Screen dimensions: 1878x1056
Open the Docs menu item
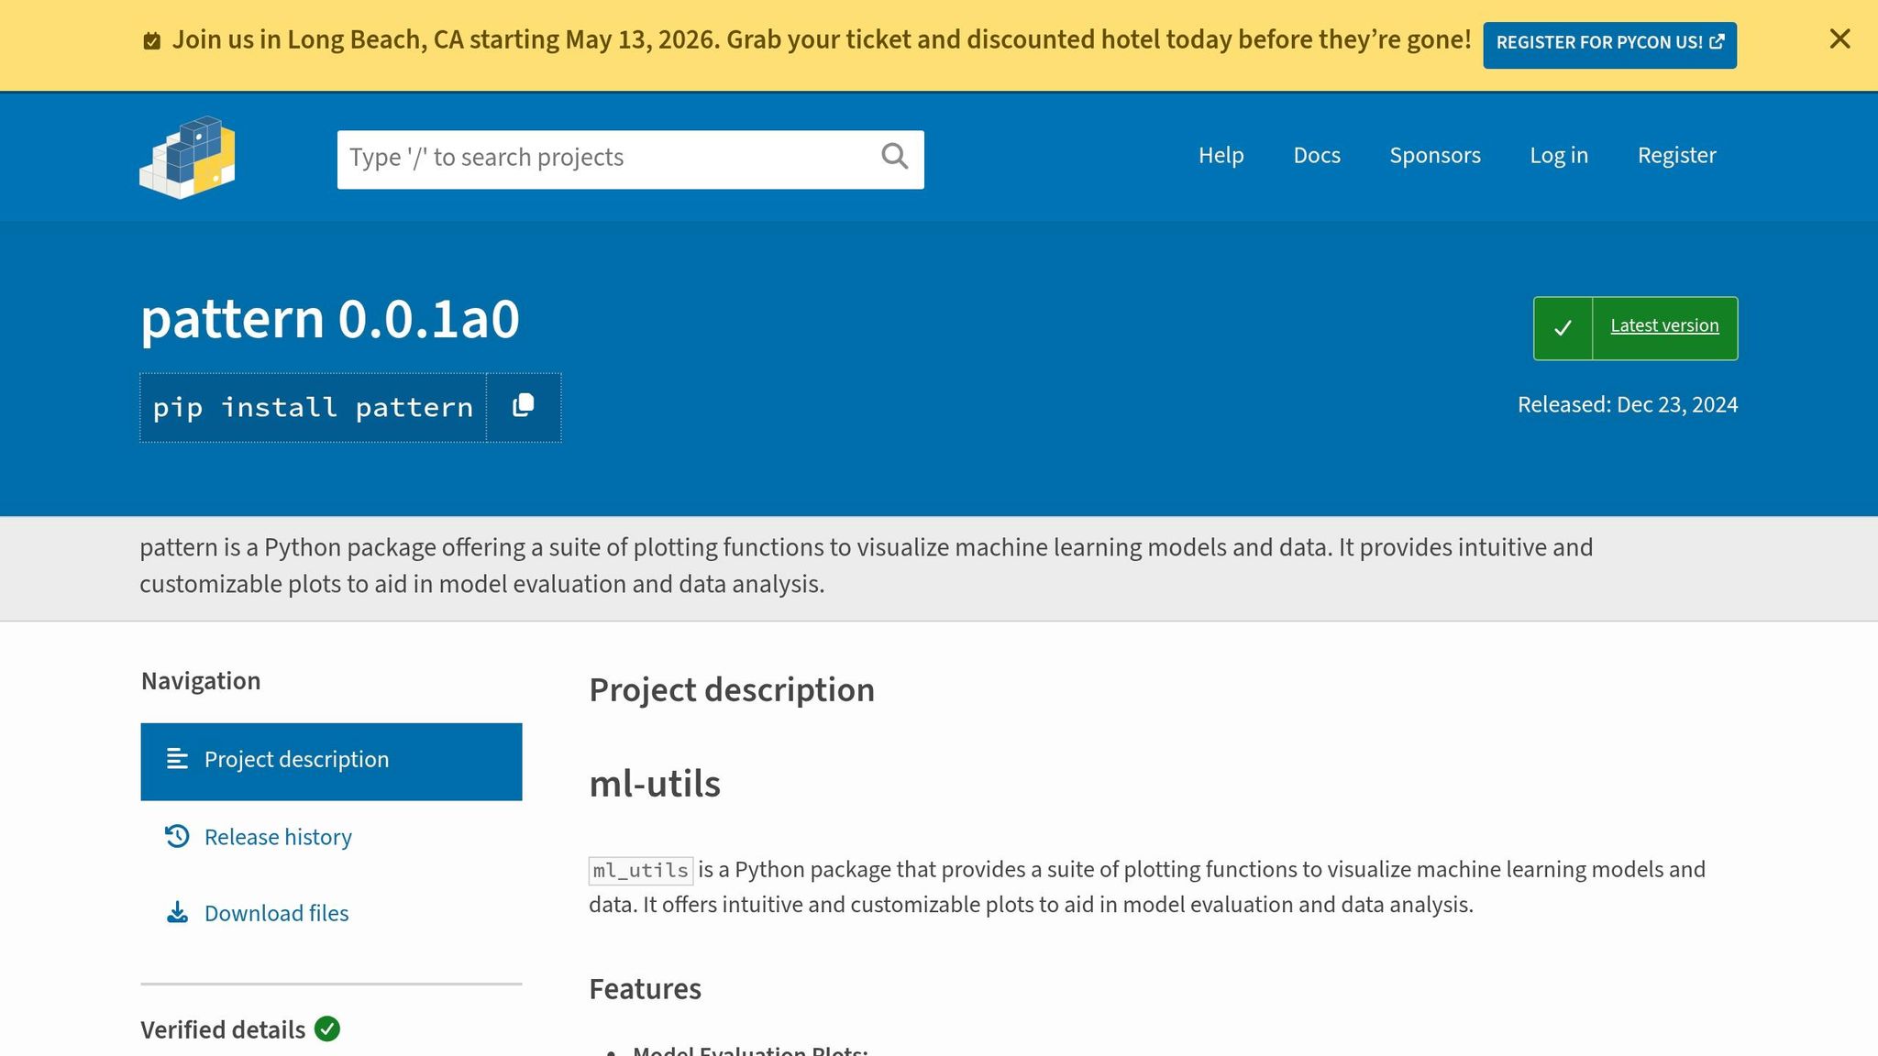pos(1316,156)
